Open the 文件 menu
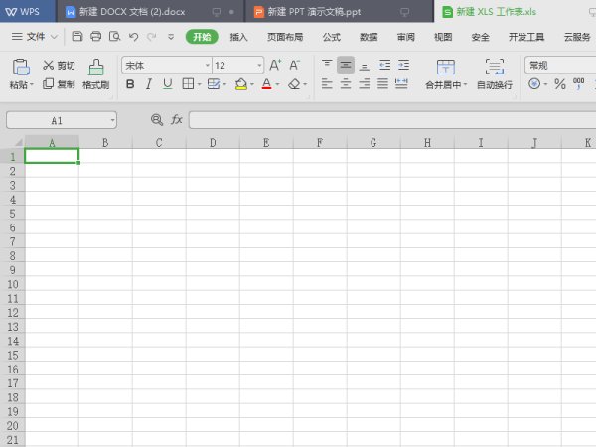This screenshot has height=447, width=596. click(35, 37)
